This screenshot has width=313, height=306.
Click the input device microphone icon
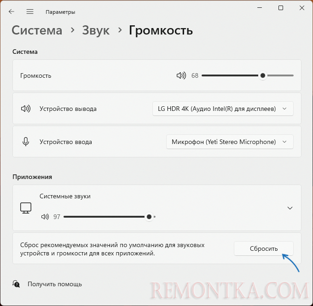click(x=26, y=142)
